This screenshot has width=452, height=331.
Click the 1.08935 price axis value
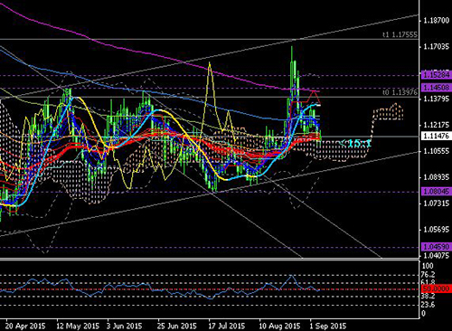437,177
